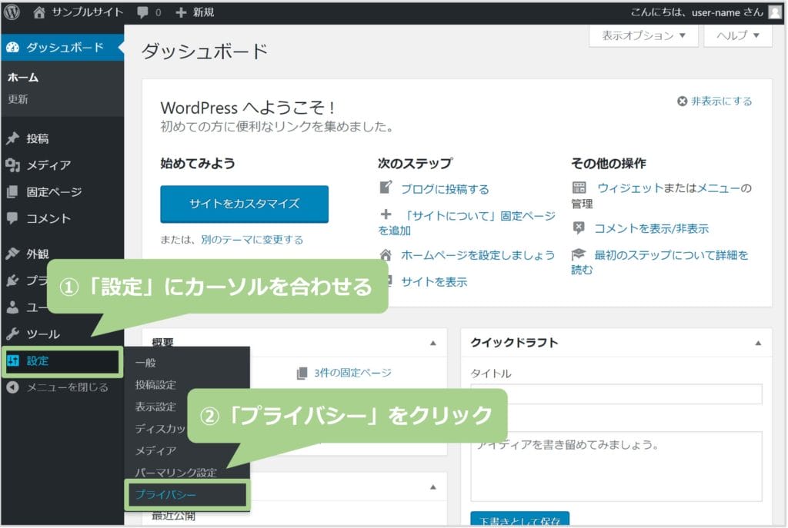The height and width of the screenshot is (528, 788).
Task: Click the 設定 sliders icon
Action: (x=13, y=360)
